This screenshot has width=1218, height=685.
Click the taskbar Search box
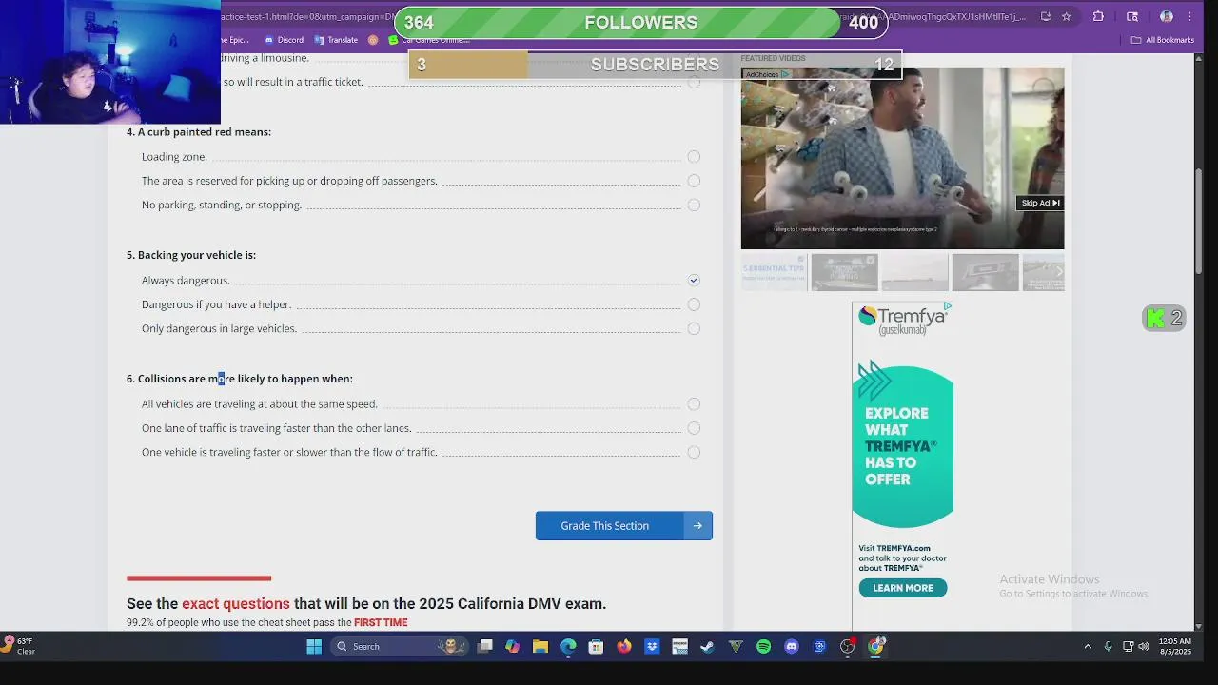tap(398, 647)
